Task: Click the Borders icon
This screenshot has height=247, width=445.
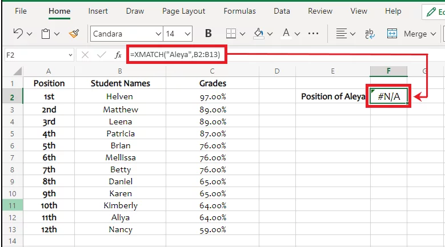Action: click(231, 34)
